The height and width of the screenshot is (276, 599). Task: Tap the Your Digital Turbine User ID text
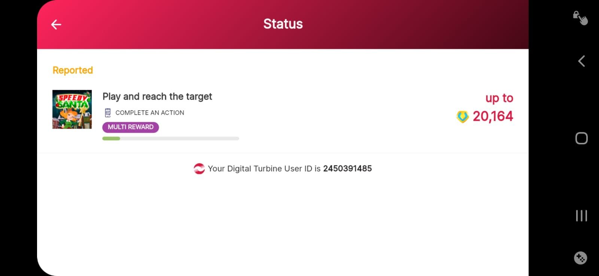click(x=264, y=169)
